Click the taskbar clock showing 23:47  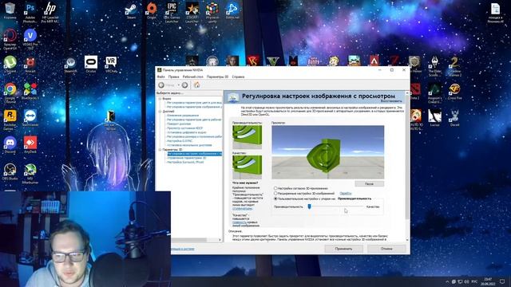488,281
